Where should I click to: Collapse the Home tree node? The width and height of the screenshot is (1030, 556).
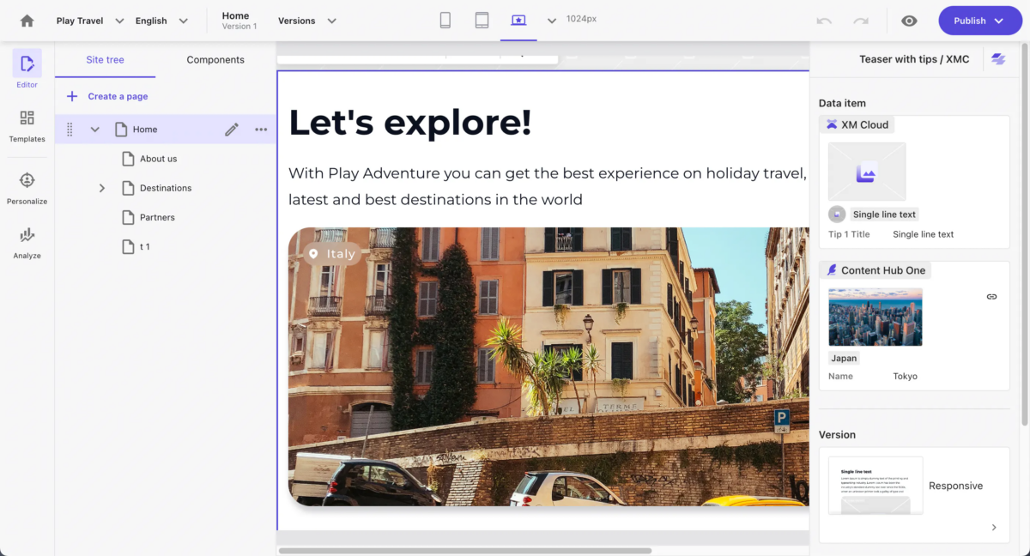click(95, 130)
